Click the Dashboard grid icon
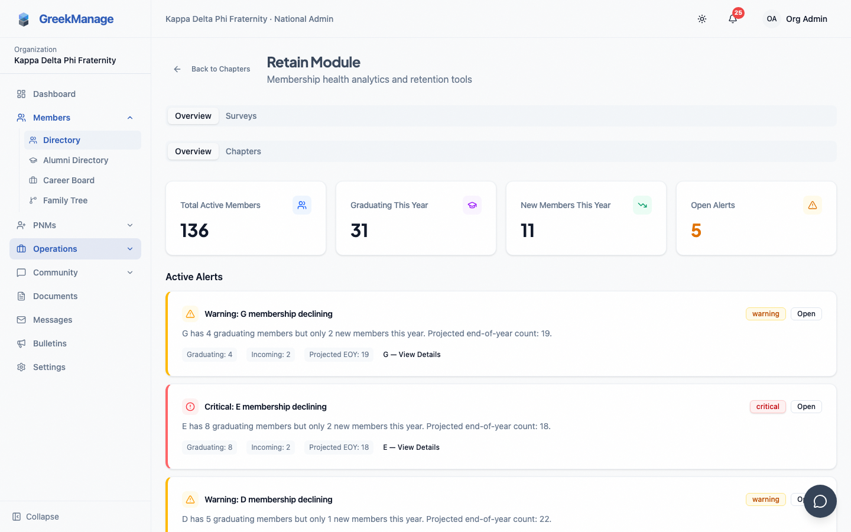 coord(21,94)
